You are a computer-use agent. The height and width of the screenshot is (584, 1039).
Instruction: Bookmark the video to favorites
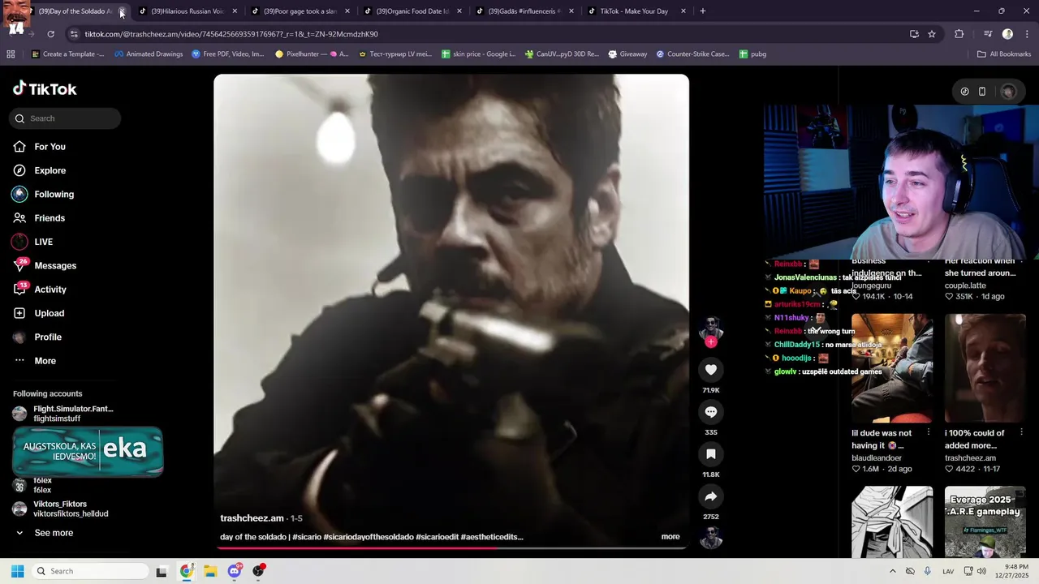coord(711,454)
